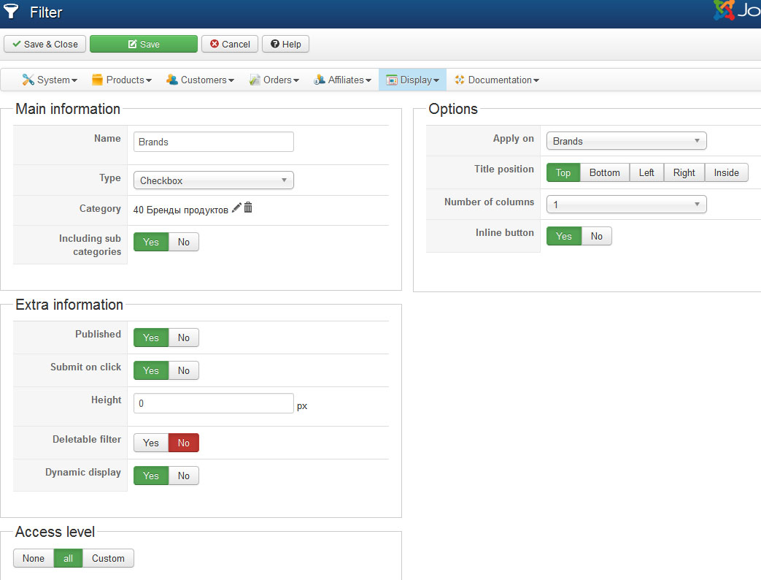761x580 pixels.
Task: Open the Documentation menu
Action: 496,80
